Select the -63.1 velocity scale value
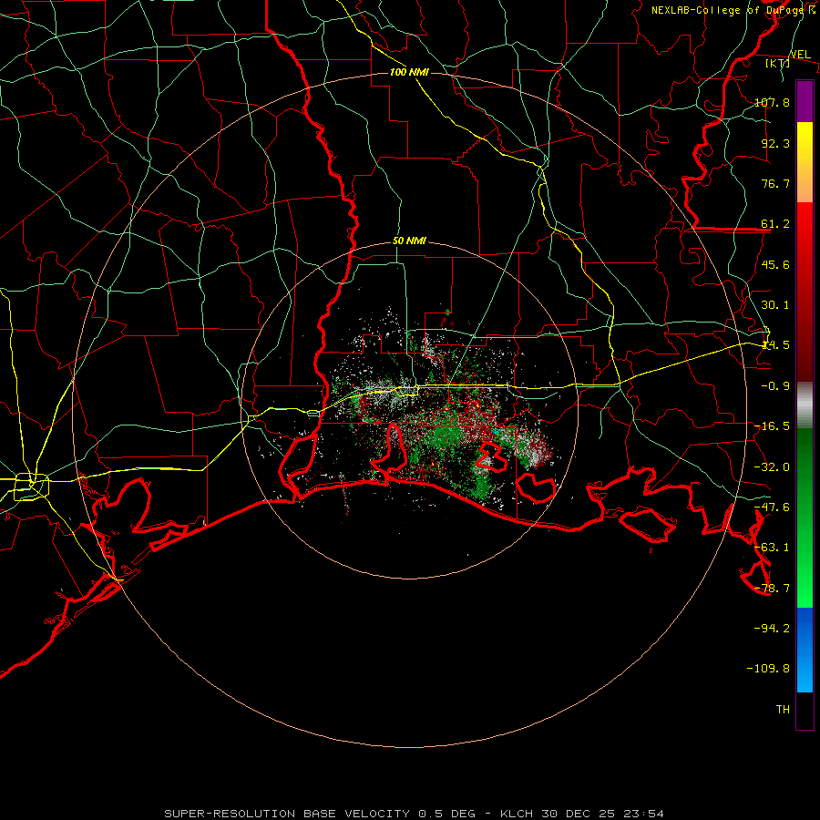The width and height of the screenshot is (820, 820). (x=773, y=547)
